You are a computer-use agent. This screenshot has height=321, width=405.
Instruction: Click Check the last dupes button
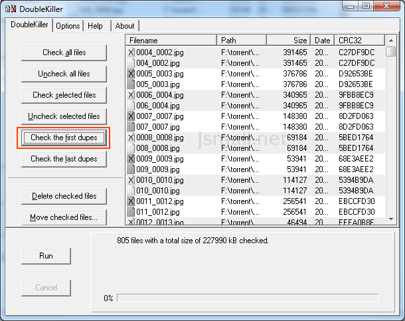[x=64, y=159]
